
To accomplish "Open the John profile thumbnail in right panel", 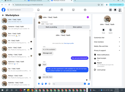I will [107, 19].
